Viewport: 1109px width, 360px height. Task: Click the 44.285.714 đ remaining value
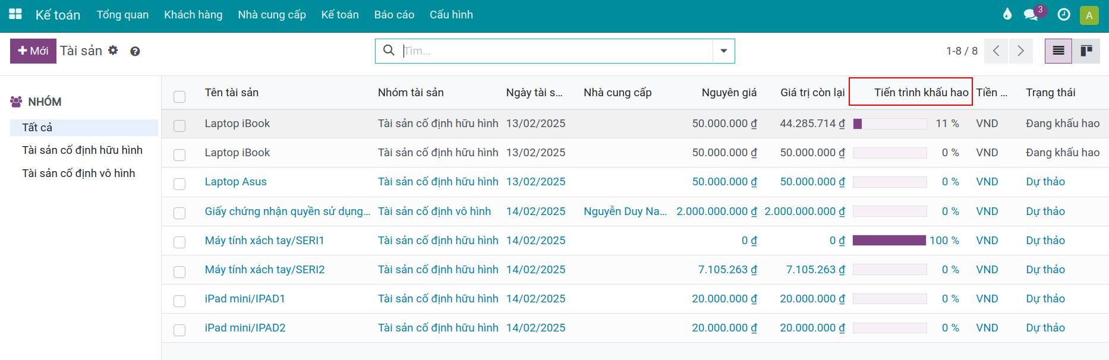point(812,124)
